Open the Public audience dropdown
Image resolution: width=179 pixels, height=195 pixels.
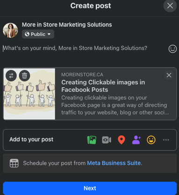tap(38, 34)
